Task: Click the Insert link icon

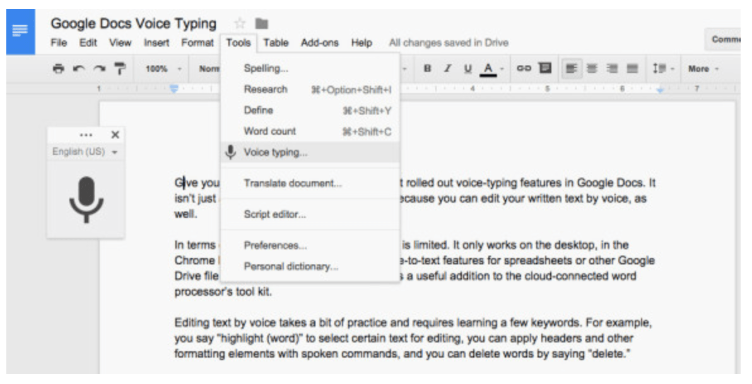Action: click(x=524, y=69)
